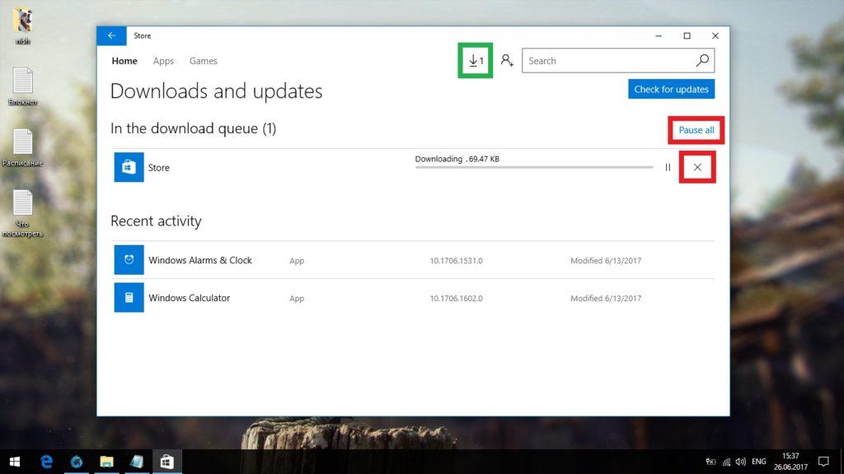Cancel the Store download with the X
This screenshot has height=474, width=844.
tap(697, 168)
